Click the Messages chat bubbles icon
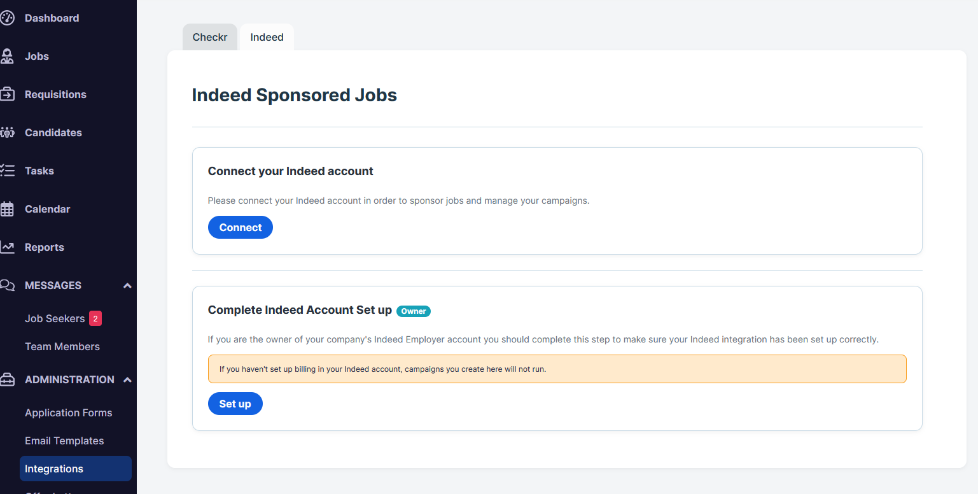Screen dimensions: 978x494 pyautogui.click(x=7, y=285)
